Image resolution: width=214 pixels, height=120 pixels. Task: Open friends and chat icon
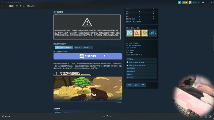[x=210, y=117]
